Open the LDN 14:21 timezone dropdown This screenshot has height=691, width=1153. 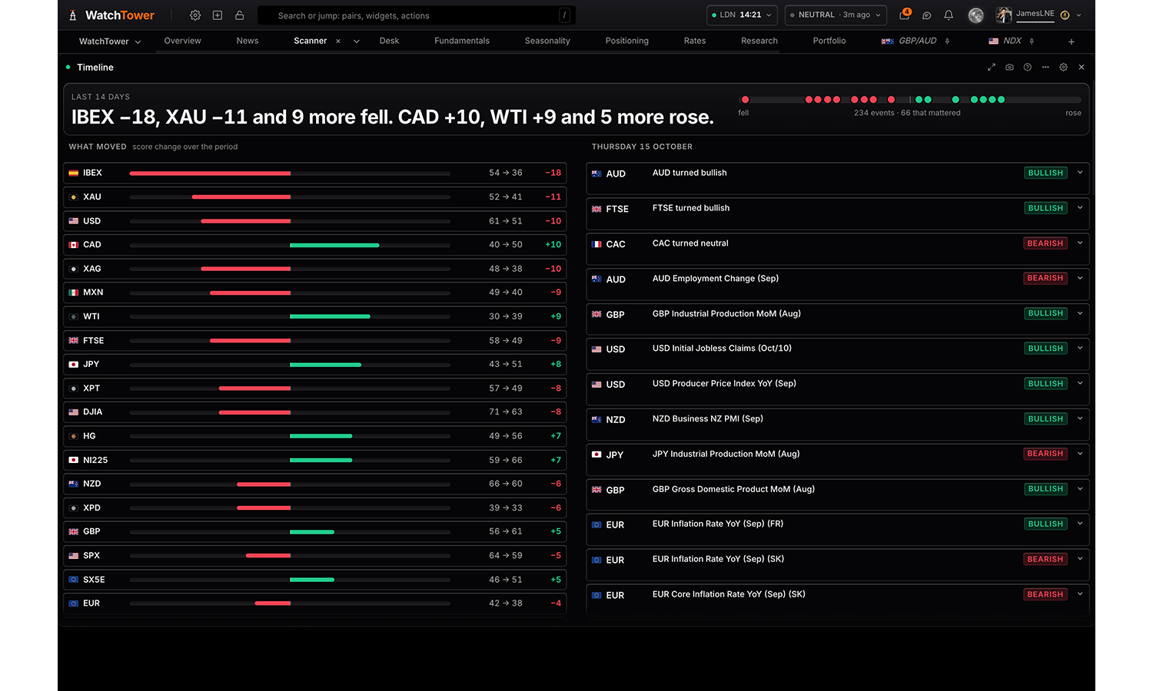[x=742, y=15]
